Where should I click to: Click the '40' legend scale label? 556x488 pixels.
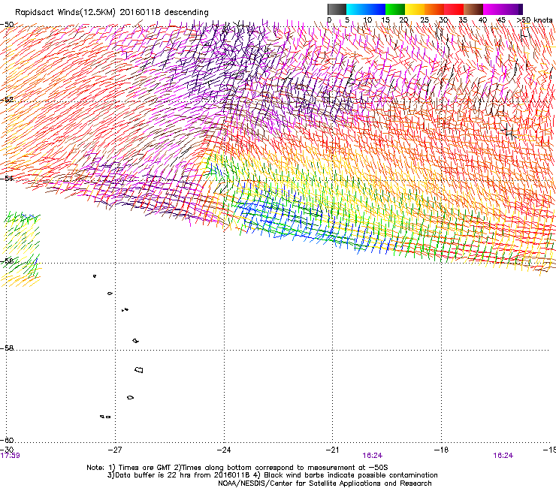(x=482, y=20)
